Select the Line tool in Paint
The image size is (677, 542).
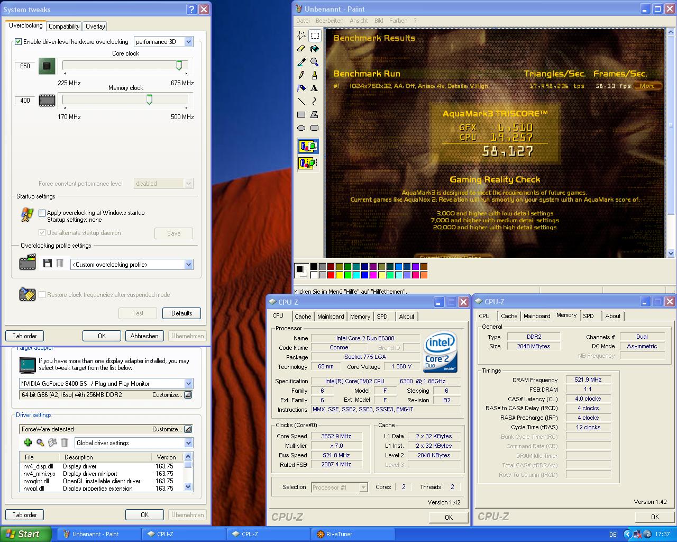pos(301,101)
